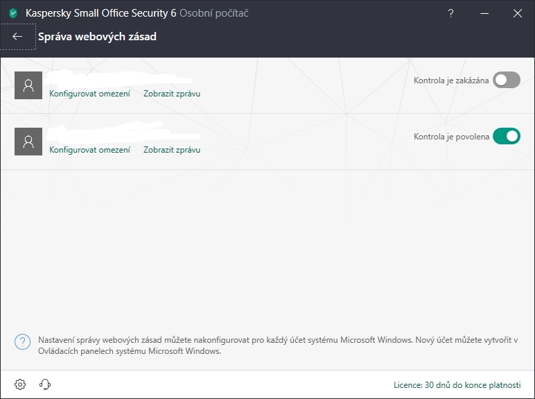
Task: Minimize the Kaspersky window
Action: point(484,13)
